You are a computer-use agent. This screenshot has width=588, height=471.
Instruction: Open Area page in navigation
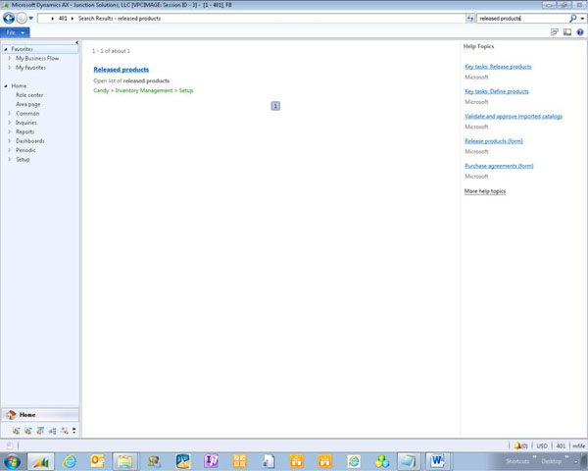click(28, 104)
